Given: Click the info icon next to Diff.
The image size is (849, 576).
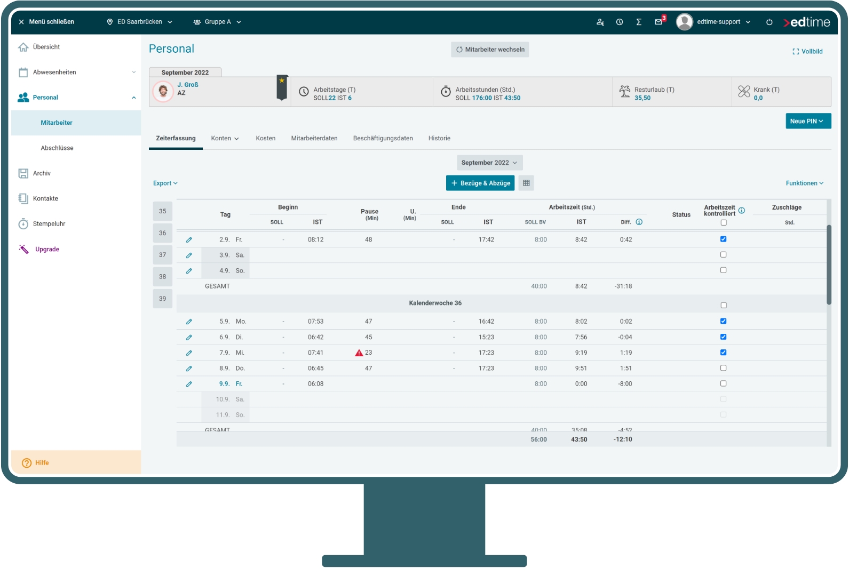Looking at the screenshot, I should (x=639, y=222).
